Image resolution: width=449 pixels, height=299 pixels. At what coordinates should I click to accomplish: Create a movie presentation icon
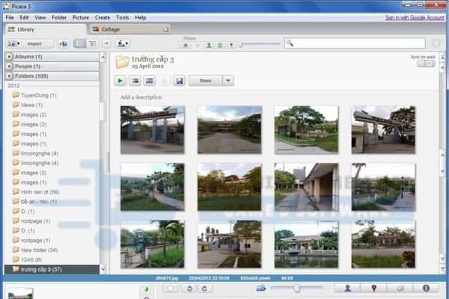coord(150,81)
